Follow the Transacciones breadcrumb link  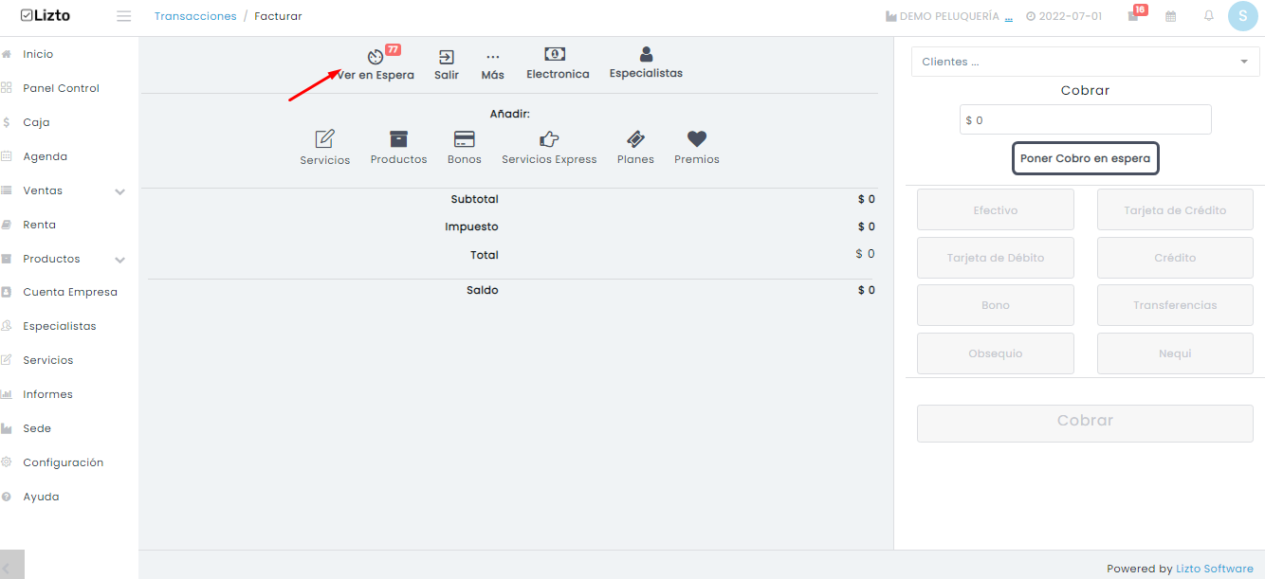click(x=195, y=16)
